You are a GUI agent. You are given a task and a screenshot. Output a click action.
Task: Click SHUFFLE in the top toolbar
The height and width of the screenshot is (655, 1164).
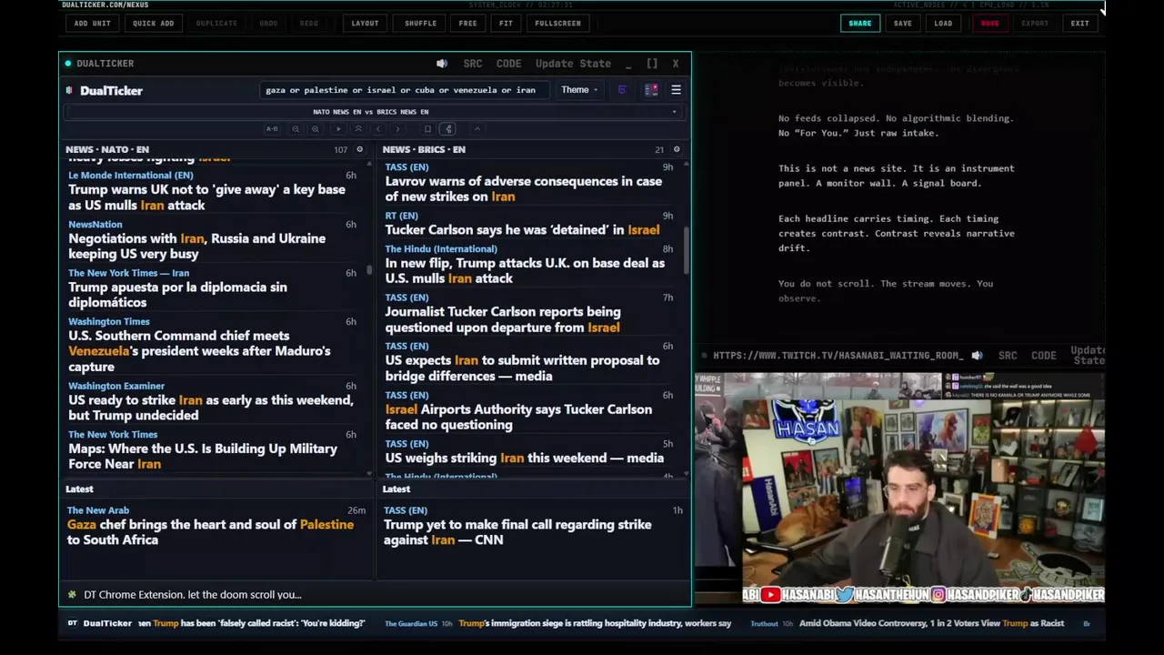pos(420,23)
